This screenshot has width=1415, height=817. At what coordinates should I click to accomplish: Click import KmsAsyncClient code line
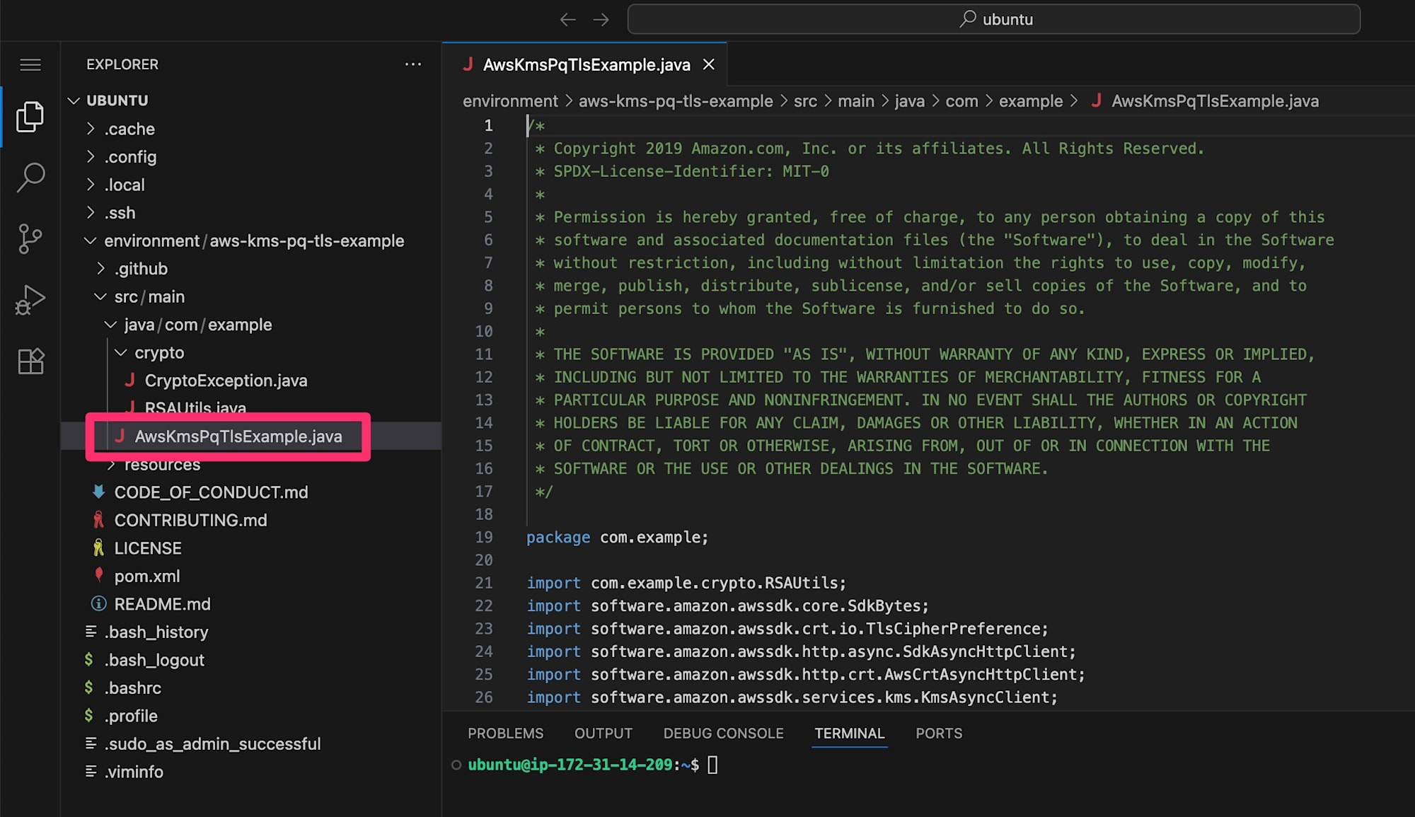click(x=792, y=697)
